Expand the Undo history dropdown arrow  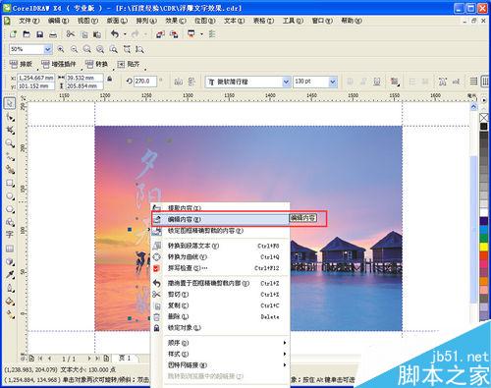point(125,34)
